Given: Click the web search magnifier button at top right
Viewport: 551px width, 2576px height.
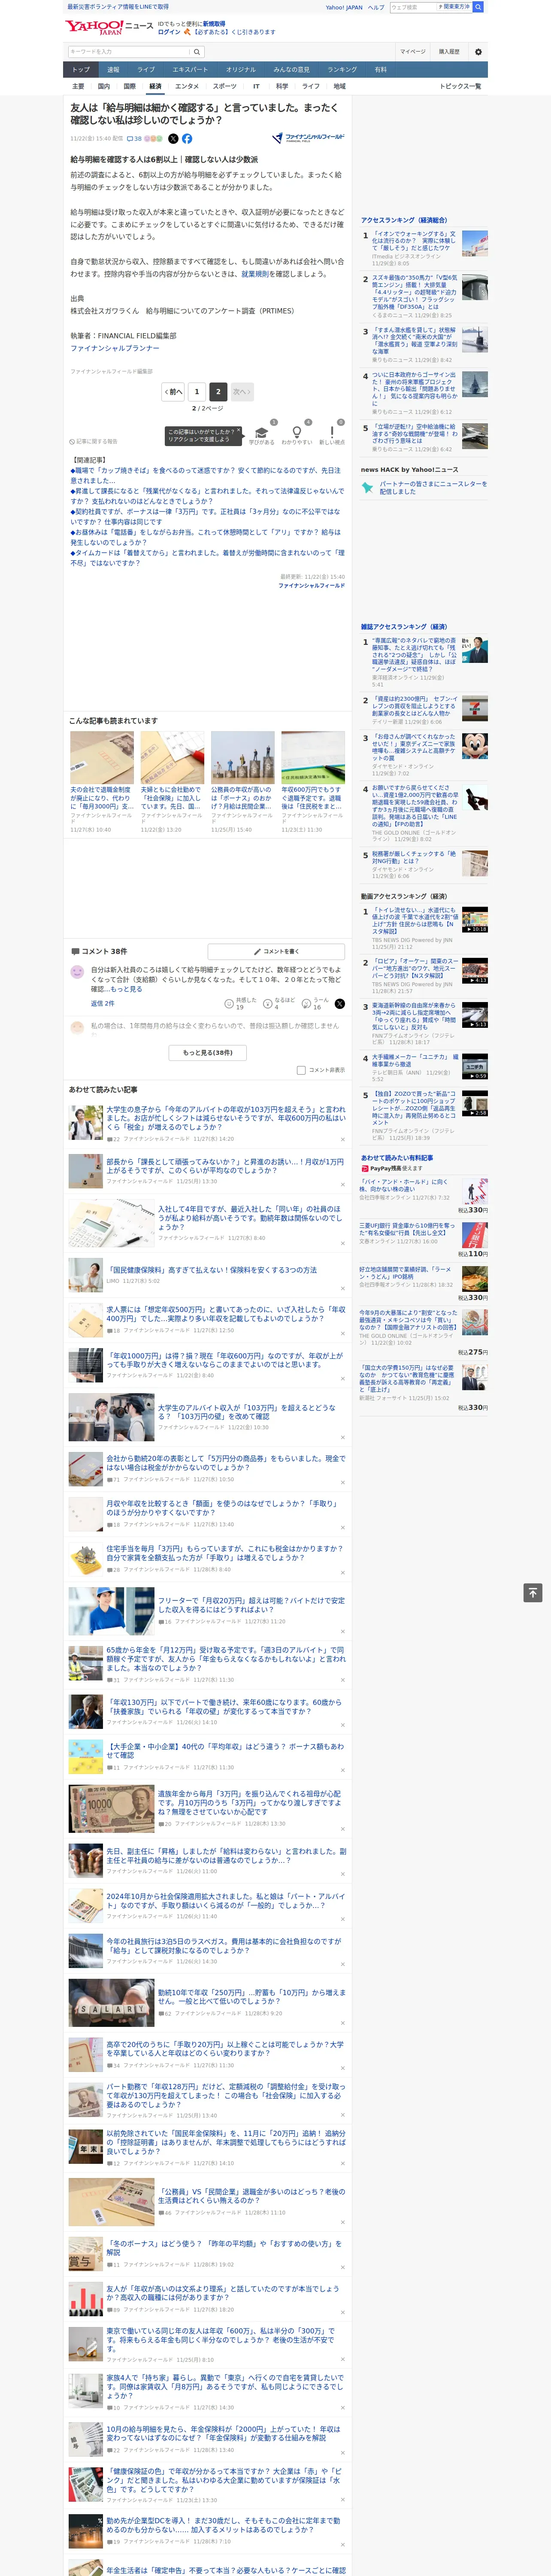Looking at the screenshot, I should (x=478, y=7).
